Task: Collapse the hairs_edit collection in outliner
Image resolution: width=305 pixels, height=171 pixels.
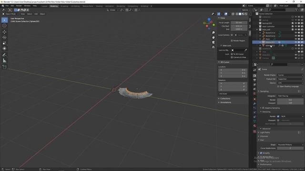Action: [257, 29]
